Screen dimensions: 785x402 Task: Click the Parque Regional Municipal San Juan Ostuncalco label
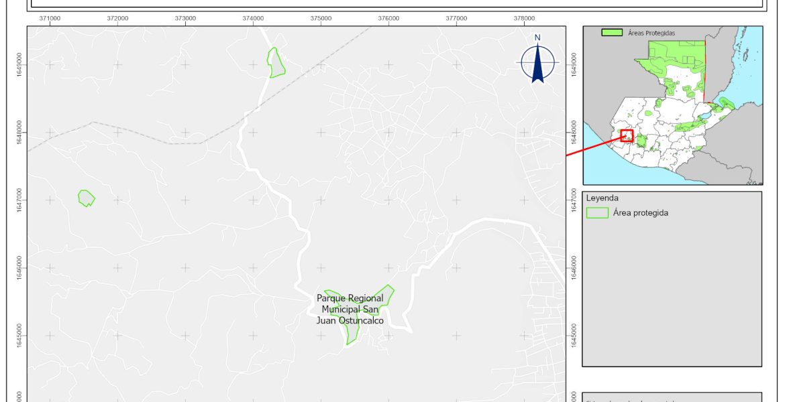click(x=350, y=309)
